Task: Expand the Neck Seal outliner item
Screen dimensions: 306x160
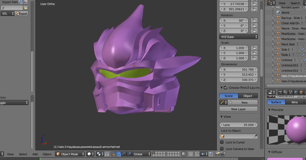Action: point(273,44)
